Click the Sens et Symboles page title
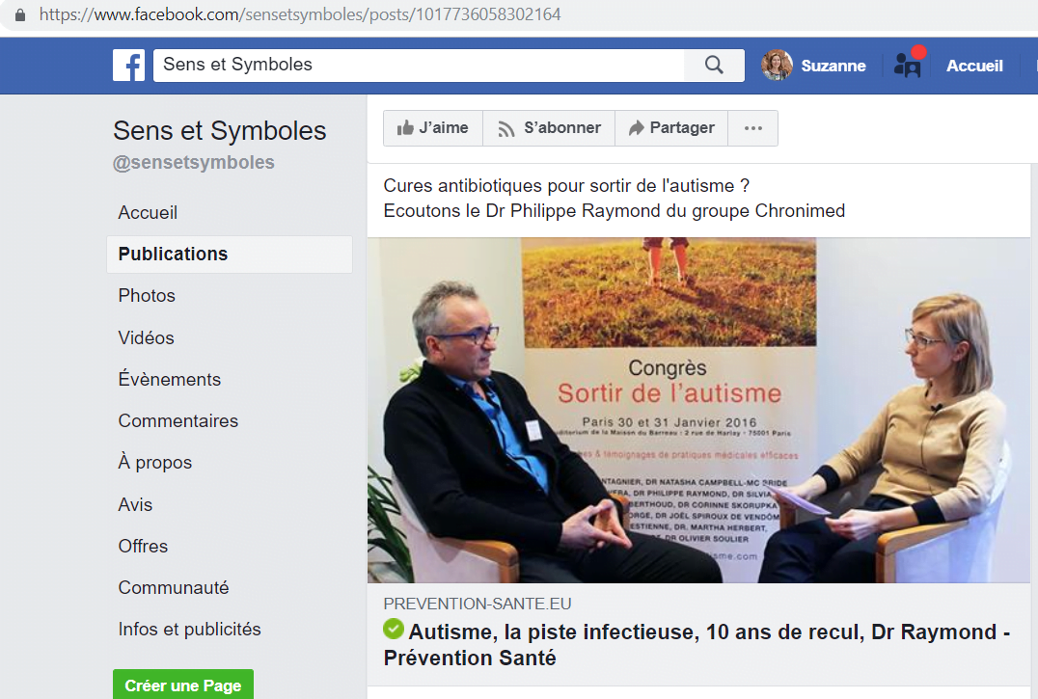 pos(219,131)
